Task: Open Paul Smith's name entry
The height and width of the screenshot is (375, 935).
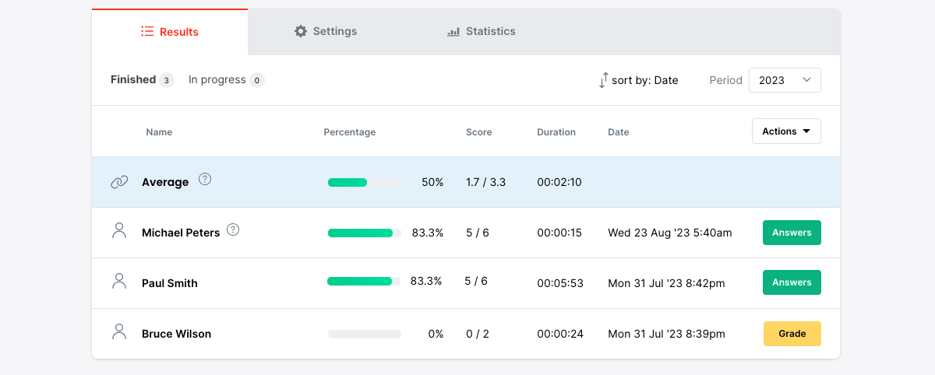Action: (170, 283)
